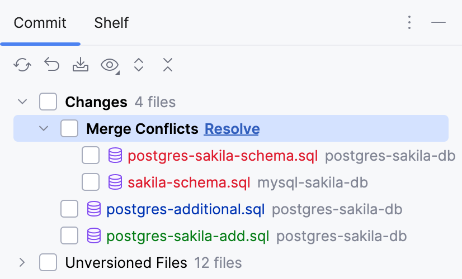Select the postgres-sakila-add.sql file
This screenshot has width=462, height=279.
click(x=188, y=236)
